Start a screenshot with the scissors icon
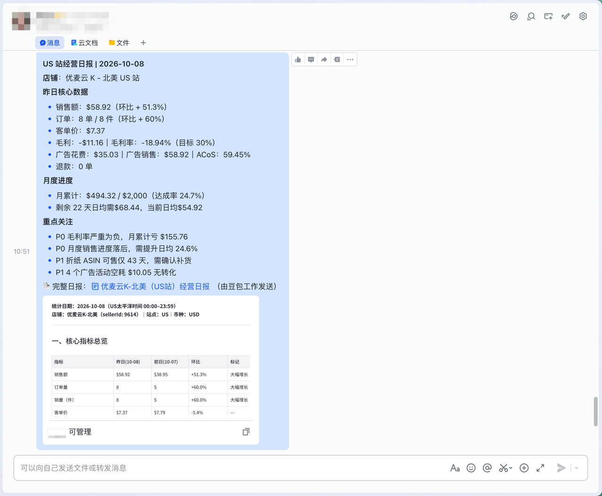This screenshot has height=496, width=602. (503, 468)
